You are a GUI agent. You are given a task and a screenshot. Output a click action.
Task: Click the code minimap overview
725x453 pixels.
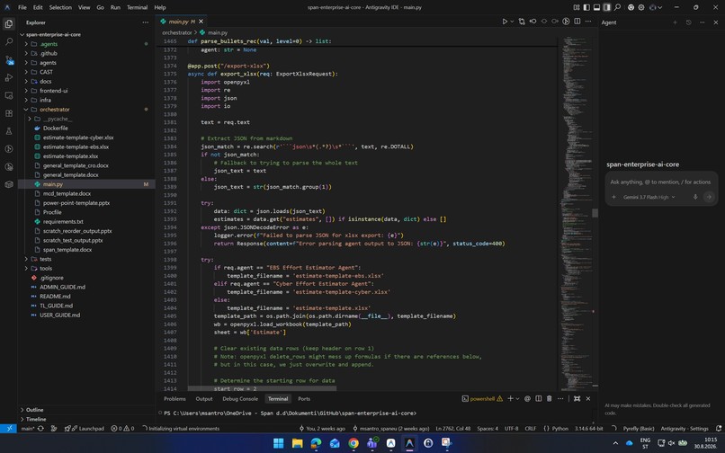pyautogui.click(x=575, y=213)
